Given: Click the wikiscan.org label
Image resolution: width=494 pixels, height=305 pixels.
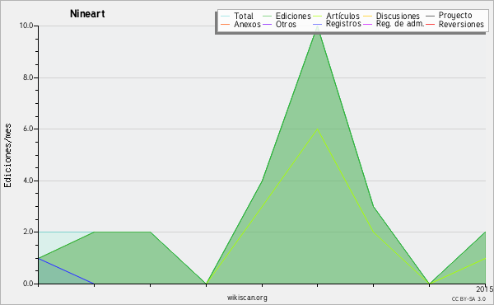Looking at the screenshot, I should (247, 298).
